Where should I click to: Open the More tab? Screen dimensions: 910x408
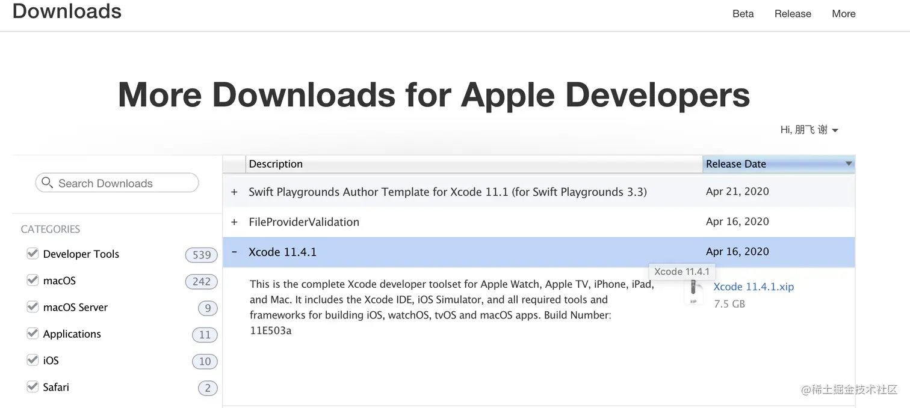click(x=844, y=14)
